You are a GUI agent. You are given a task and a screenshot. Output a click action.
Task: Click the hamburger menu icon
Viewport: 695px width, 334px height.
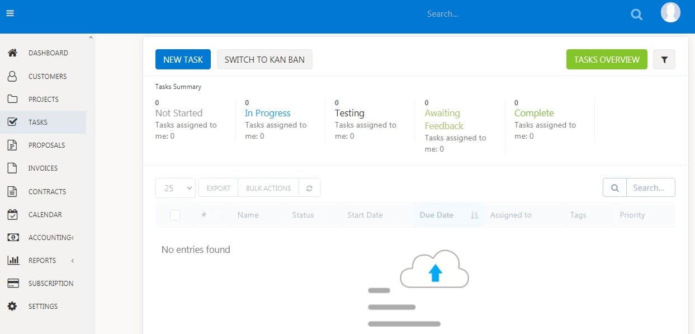10,14
